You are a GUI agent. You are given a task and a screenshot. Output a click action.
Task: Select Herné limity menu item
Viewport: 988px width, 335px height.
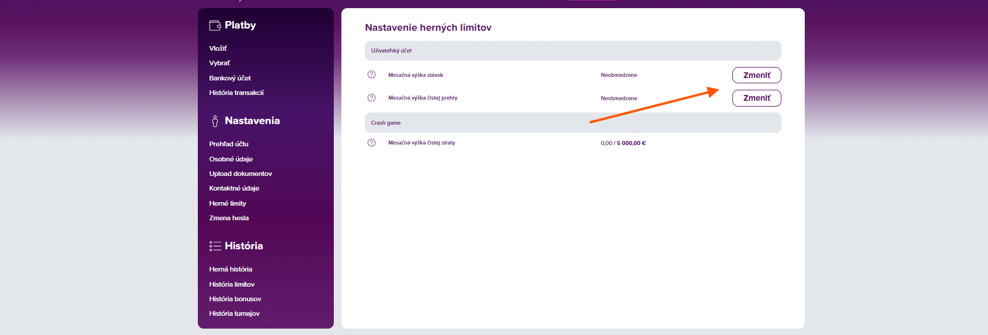click(x=228, y=203)
